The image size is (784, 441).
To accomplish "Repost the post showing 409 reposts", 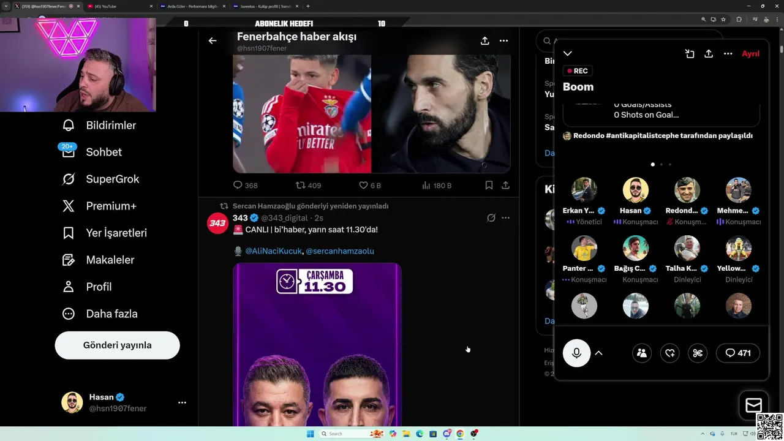I will [x=308, y=185].
